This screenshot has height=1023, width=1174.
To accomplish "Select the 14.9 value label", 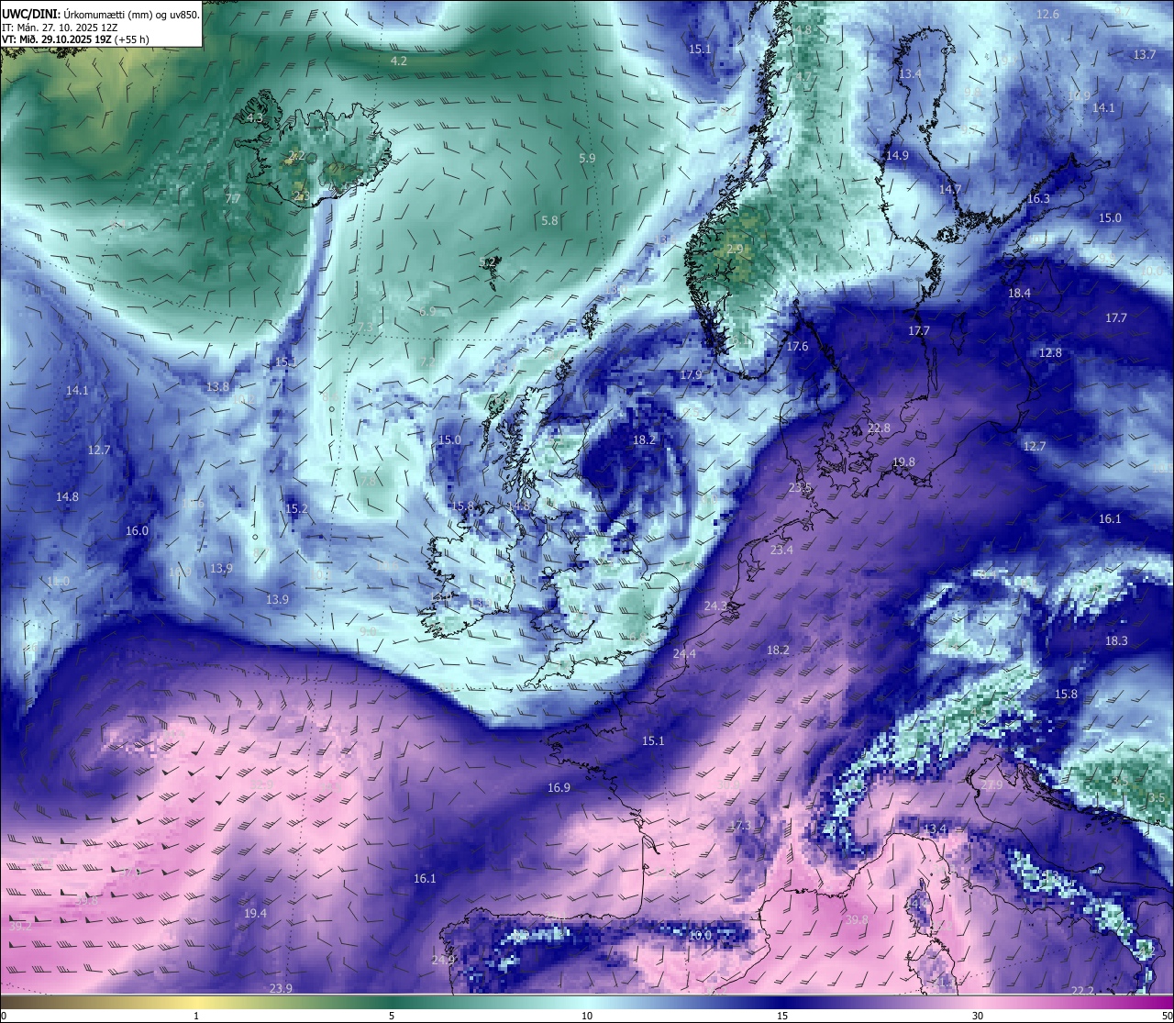I will pyautogui.click(x=897, y=155).
